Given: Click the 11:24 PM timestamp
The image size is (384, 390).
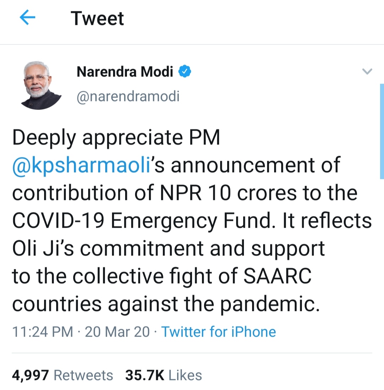Looking at the screenshot, I should (x=42, y=332).
